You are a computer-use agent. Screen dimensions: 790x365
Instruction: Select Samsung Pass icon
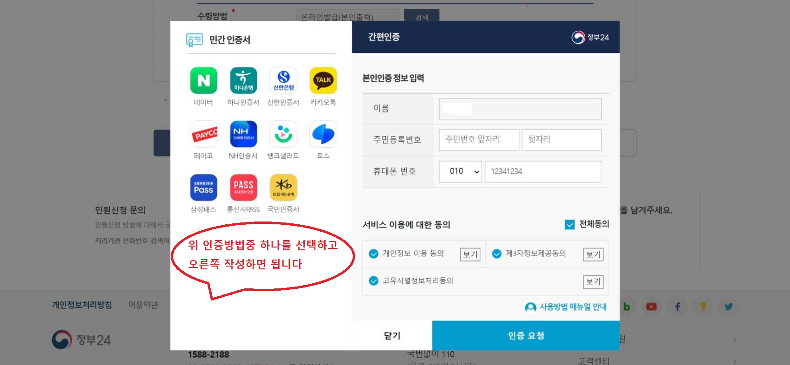(x=203, y=188)
